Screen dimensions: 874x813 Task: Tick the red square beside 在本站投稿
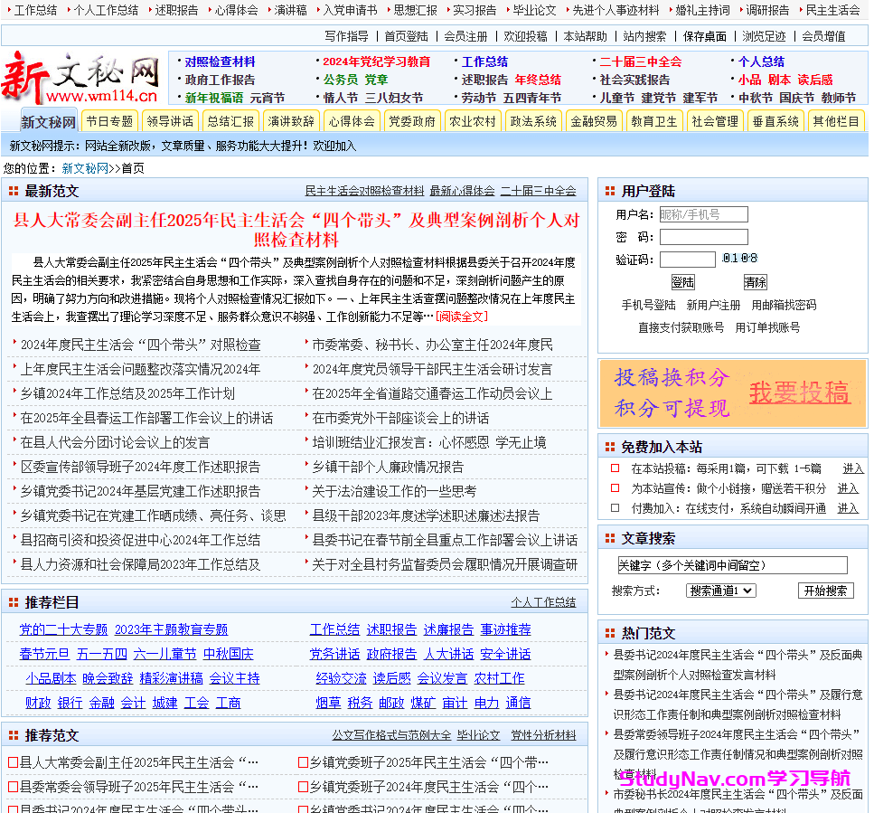point(615,468)
